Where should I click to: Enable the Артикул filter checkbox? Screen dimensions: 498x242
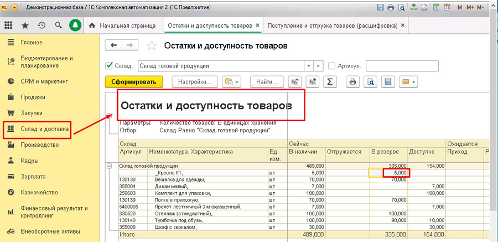331,66
